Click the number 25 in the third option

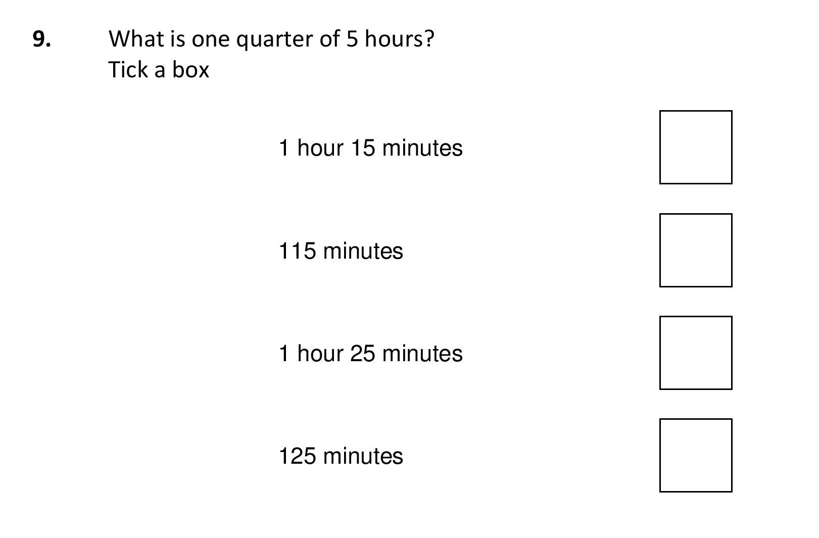point(363,354)
